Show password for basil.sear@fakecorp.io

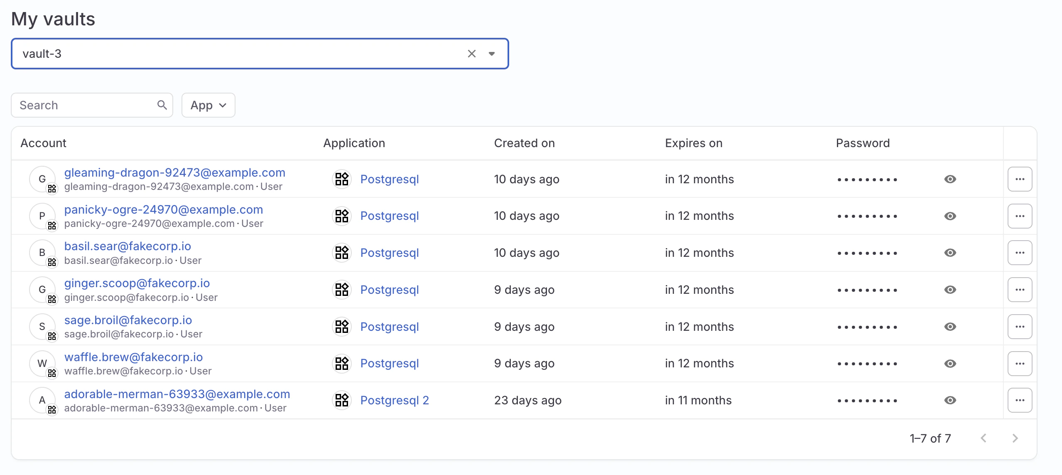coord(950,253)
